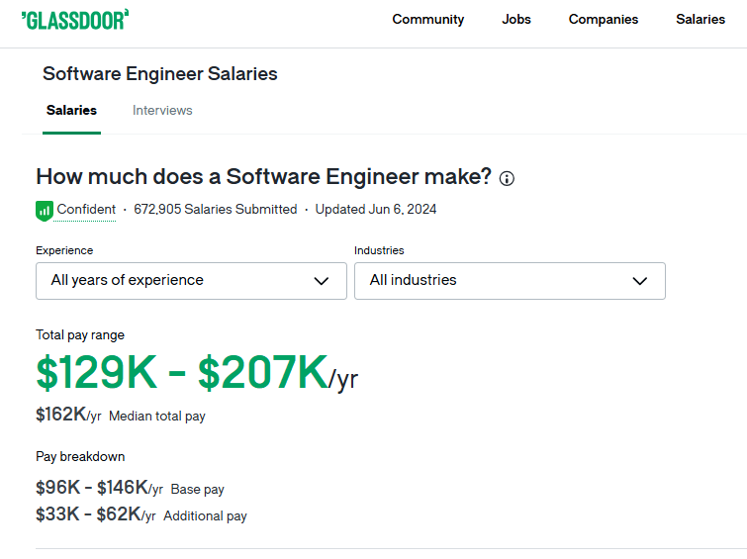The height and width of the screenshot is (559, 747).
Task: Click the Software Engineer Salaries page title
Action: pyautogui.click(x=160, y=74)
